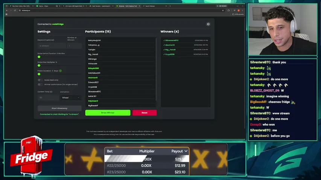Reload the page with the refresh icon
This screenshot has width=321, height=180.
pyautogui.click(x=15, y=10)
